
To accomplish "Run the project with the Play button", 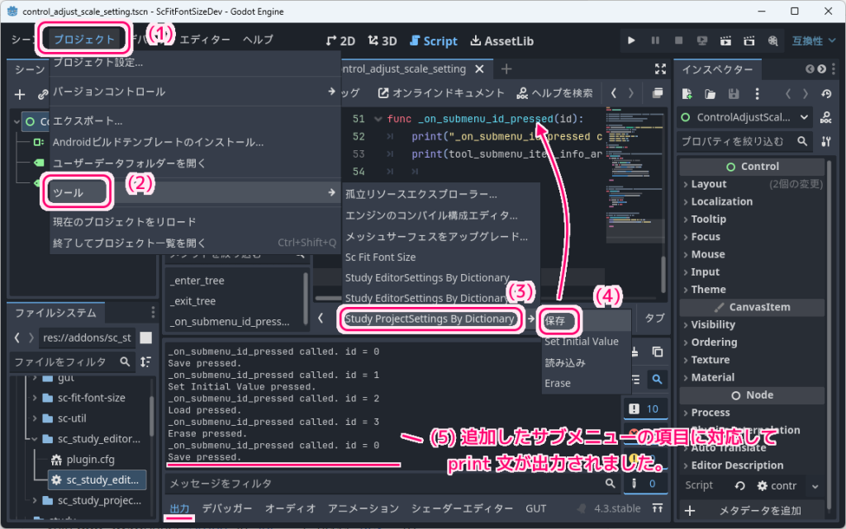I will tap(632, 40).
